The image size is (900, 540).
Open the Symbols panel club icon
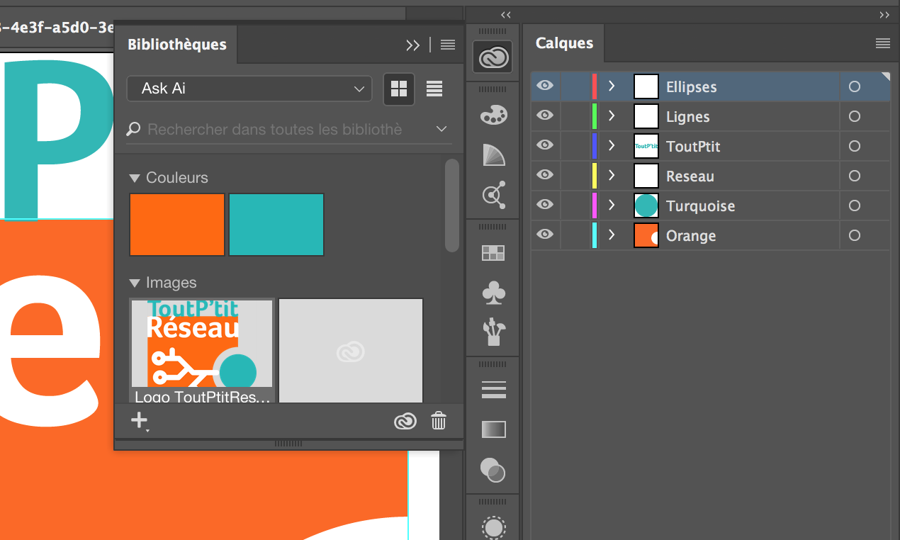[493, 293]
